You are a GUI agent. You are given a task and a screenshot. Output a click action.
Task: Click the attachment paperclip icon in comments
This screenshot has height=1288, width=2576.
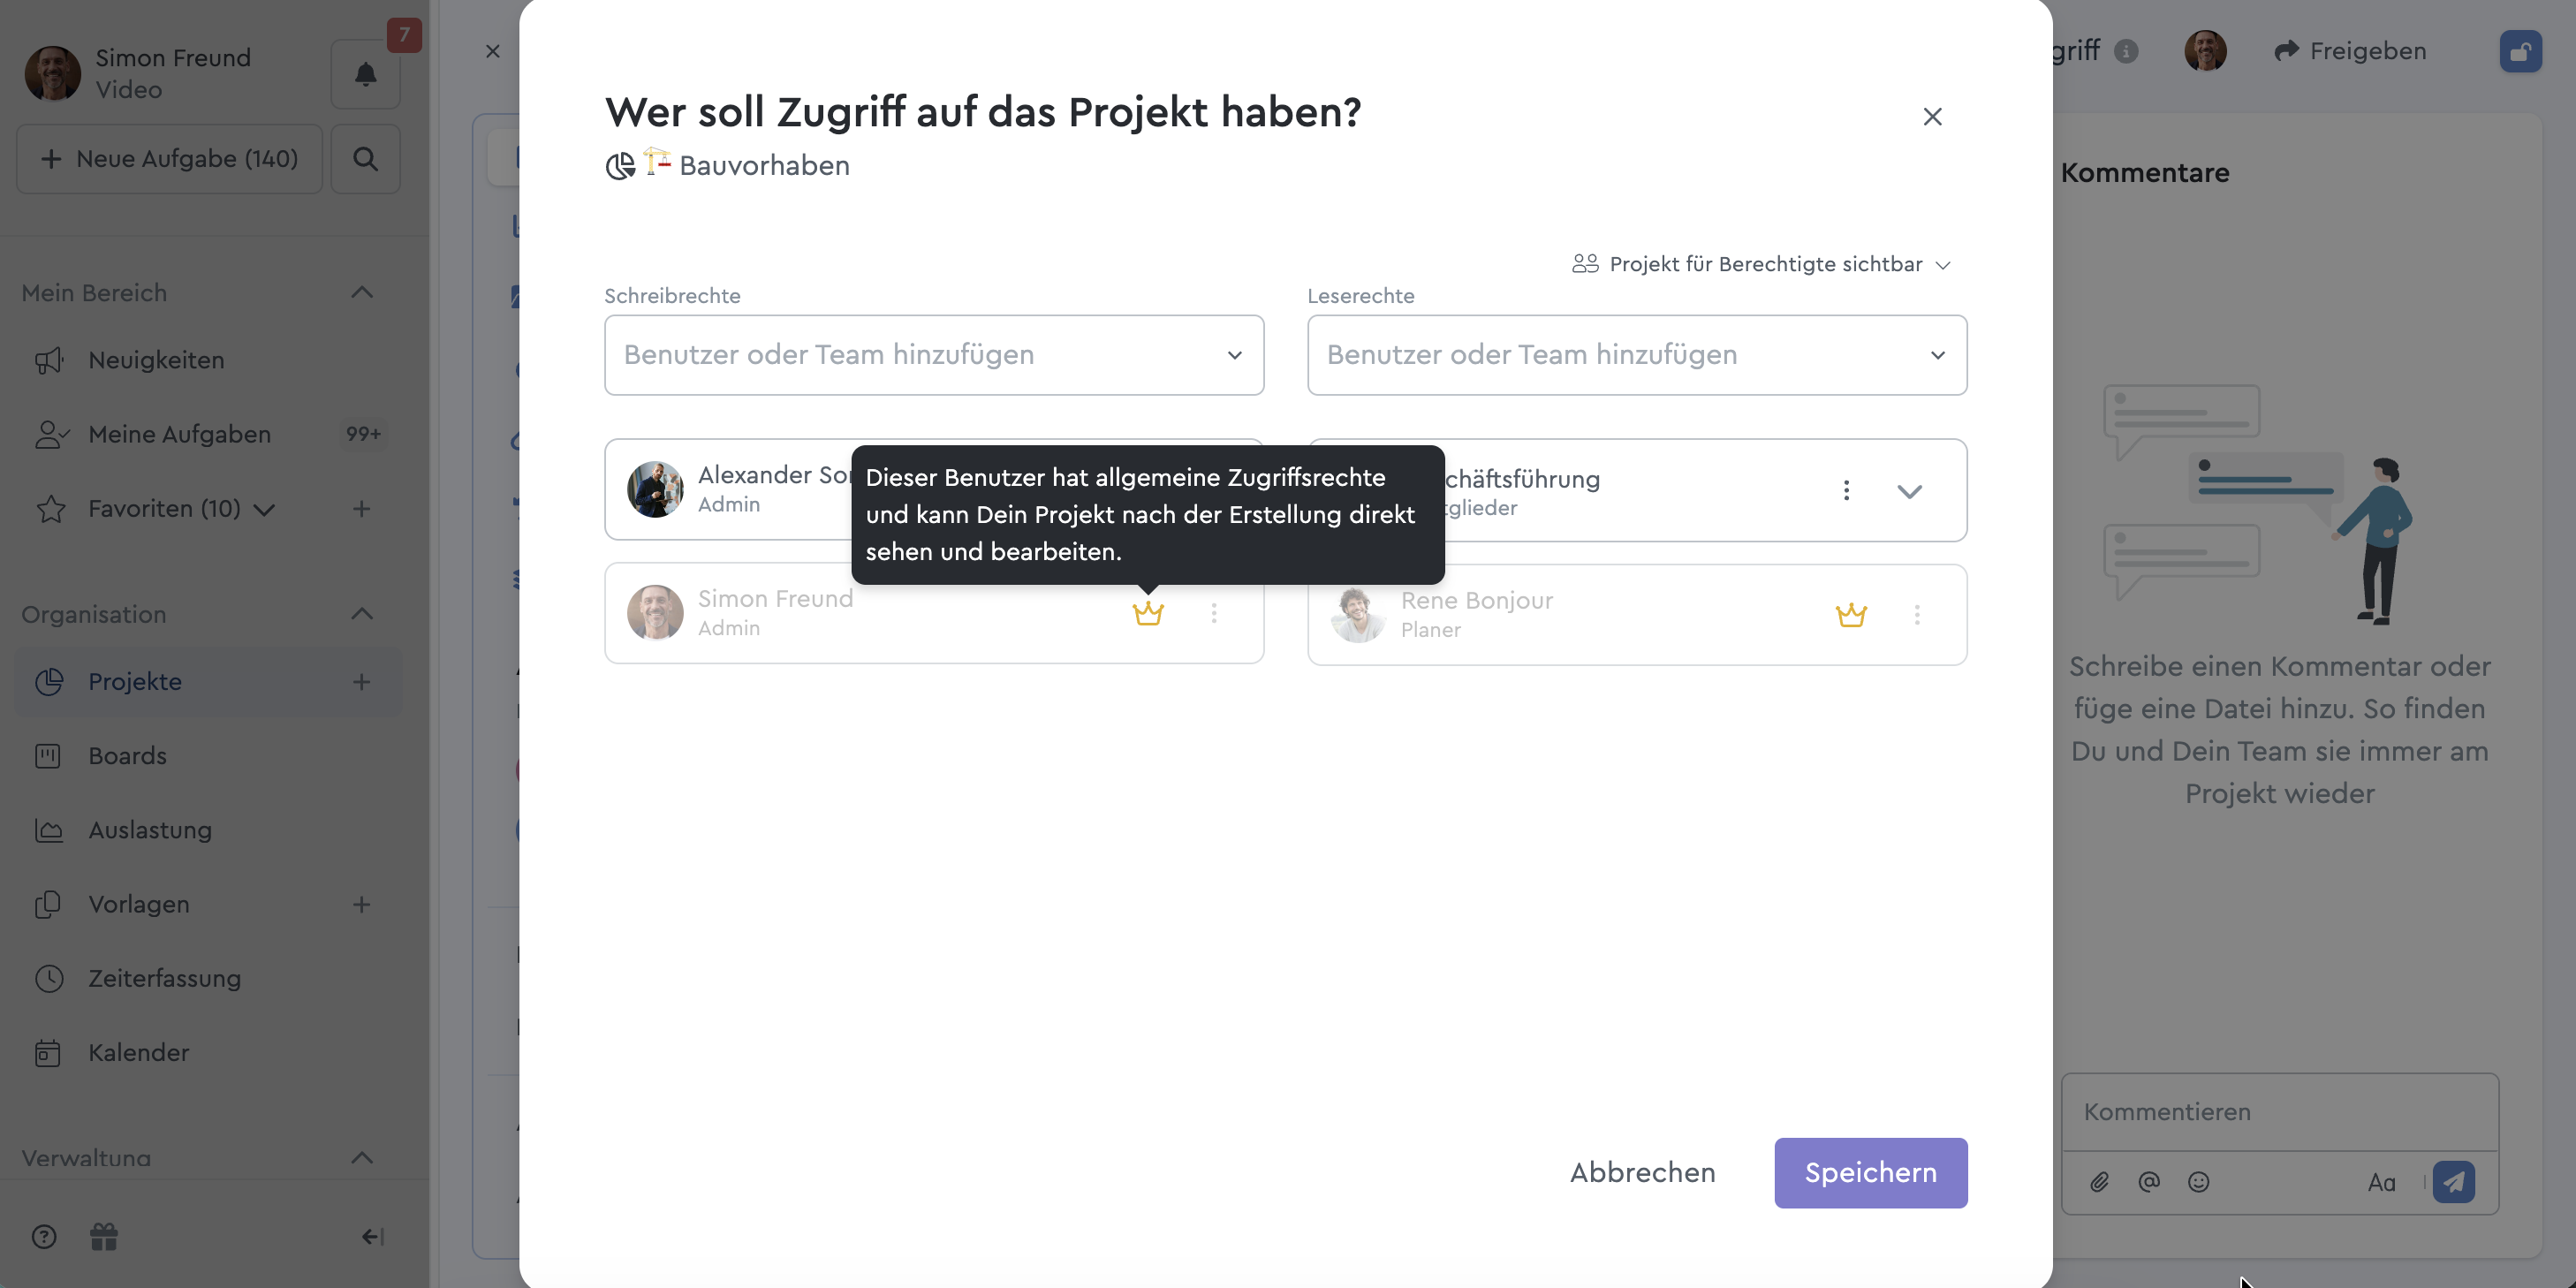[x=2099, y=1182]
